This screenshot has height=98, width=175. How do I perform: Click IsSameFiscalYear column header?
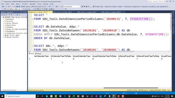pyautogui.click(x=126, y=56)
